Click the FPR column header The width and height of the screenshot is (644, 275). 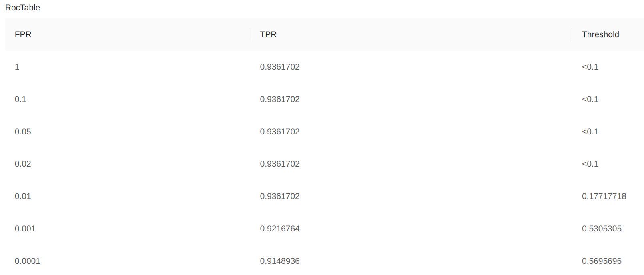point(23,34)
